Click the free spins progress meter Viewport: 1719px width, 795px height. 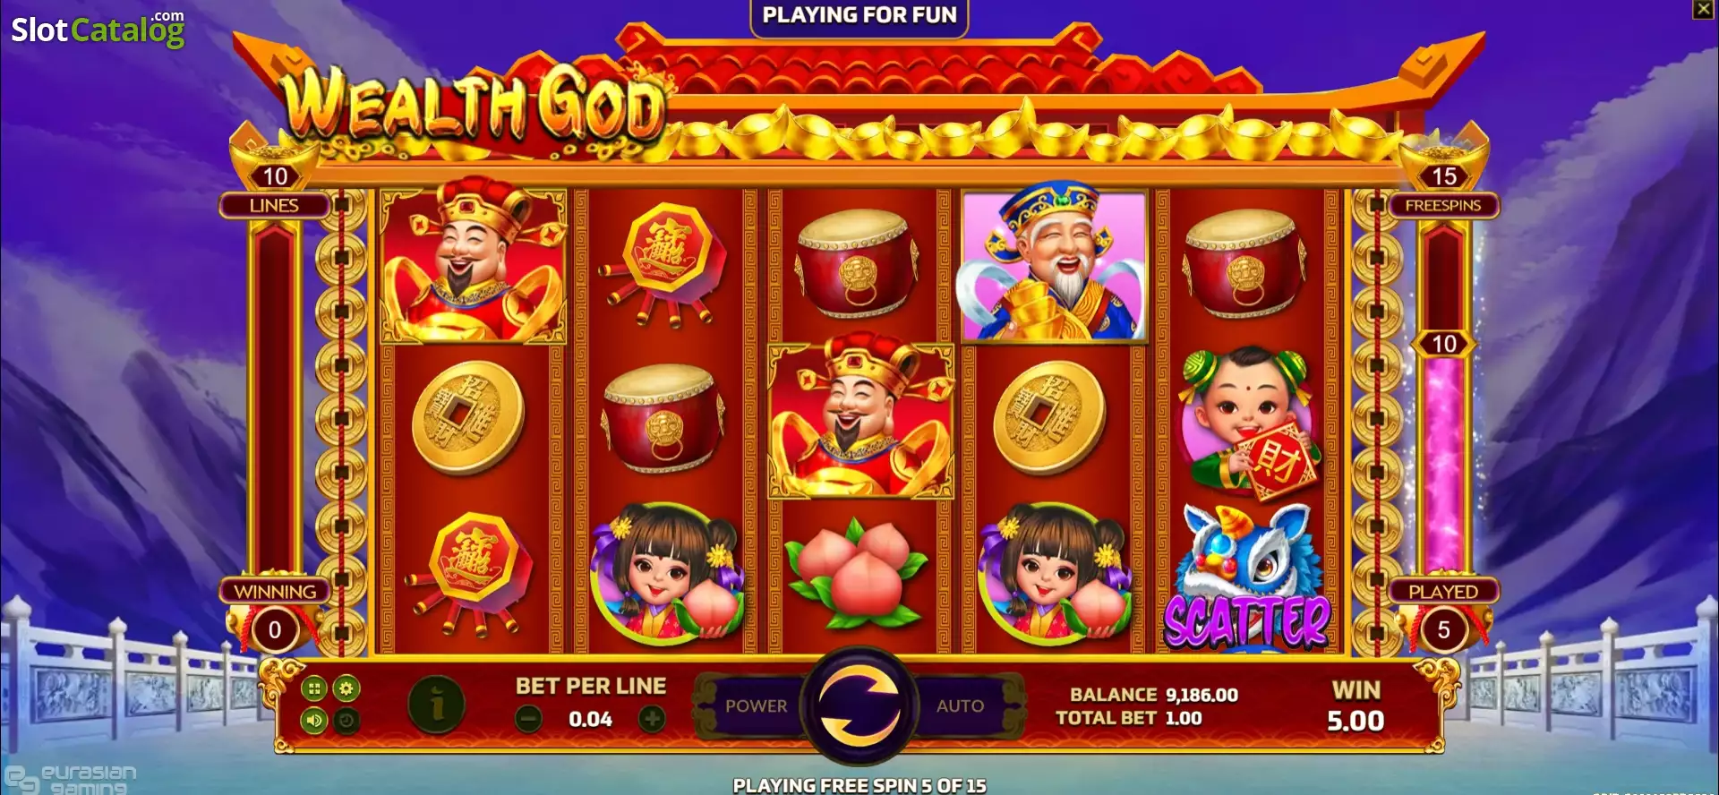(1443, 398)
